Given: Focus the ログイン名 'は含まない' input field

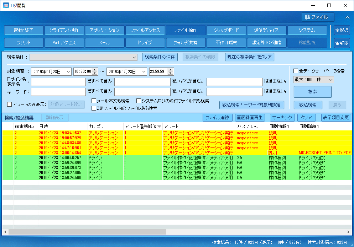Looking at the screenshot, I should 235,82.
